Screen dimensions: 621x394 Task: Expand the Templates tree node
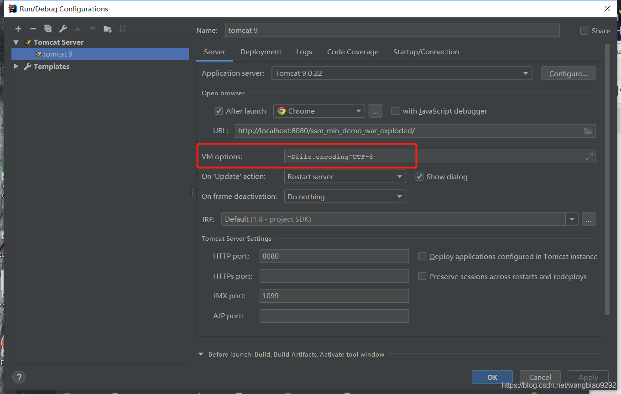pos(16,67)
